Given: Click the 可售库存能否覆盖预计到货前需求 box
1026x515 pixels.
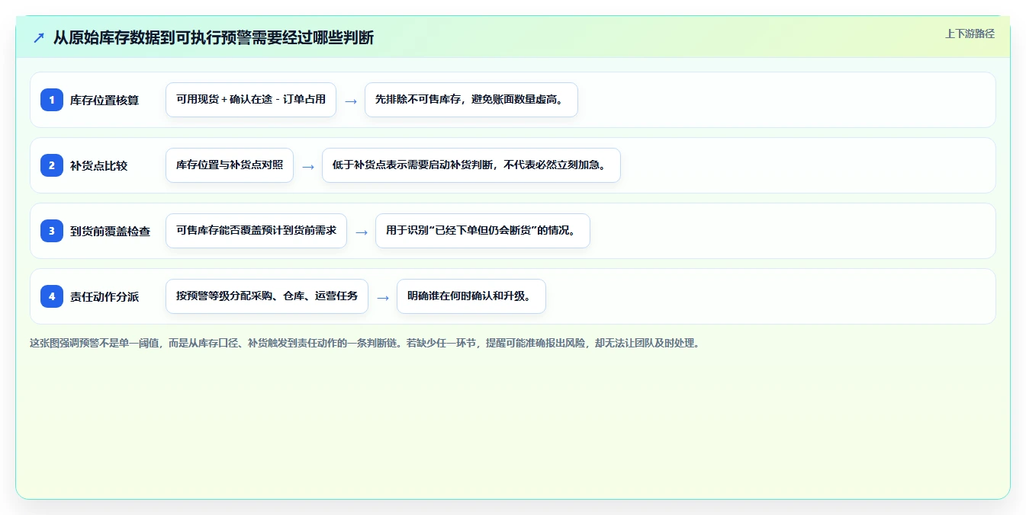Looking at the screenshot, I should click(x=256, y=231).
